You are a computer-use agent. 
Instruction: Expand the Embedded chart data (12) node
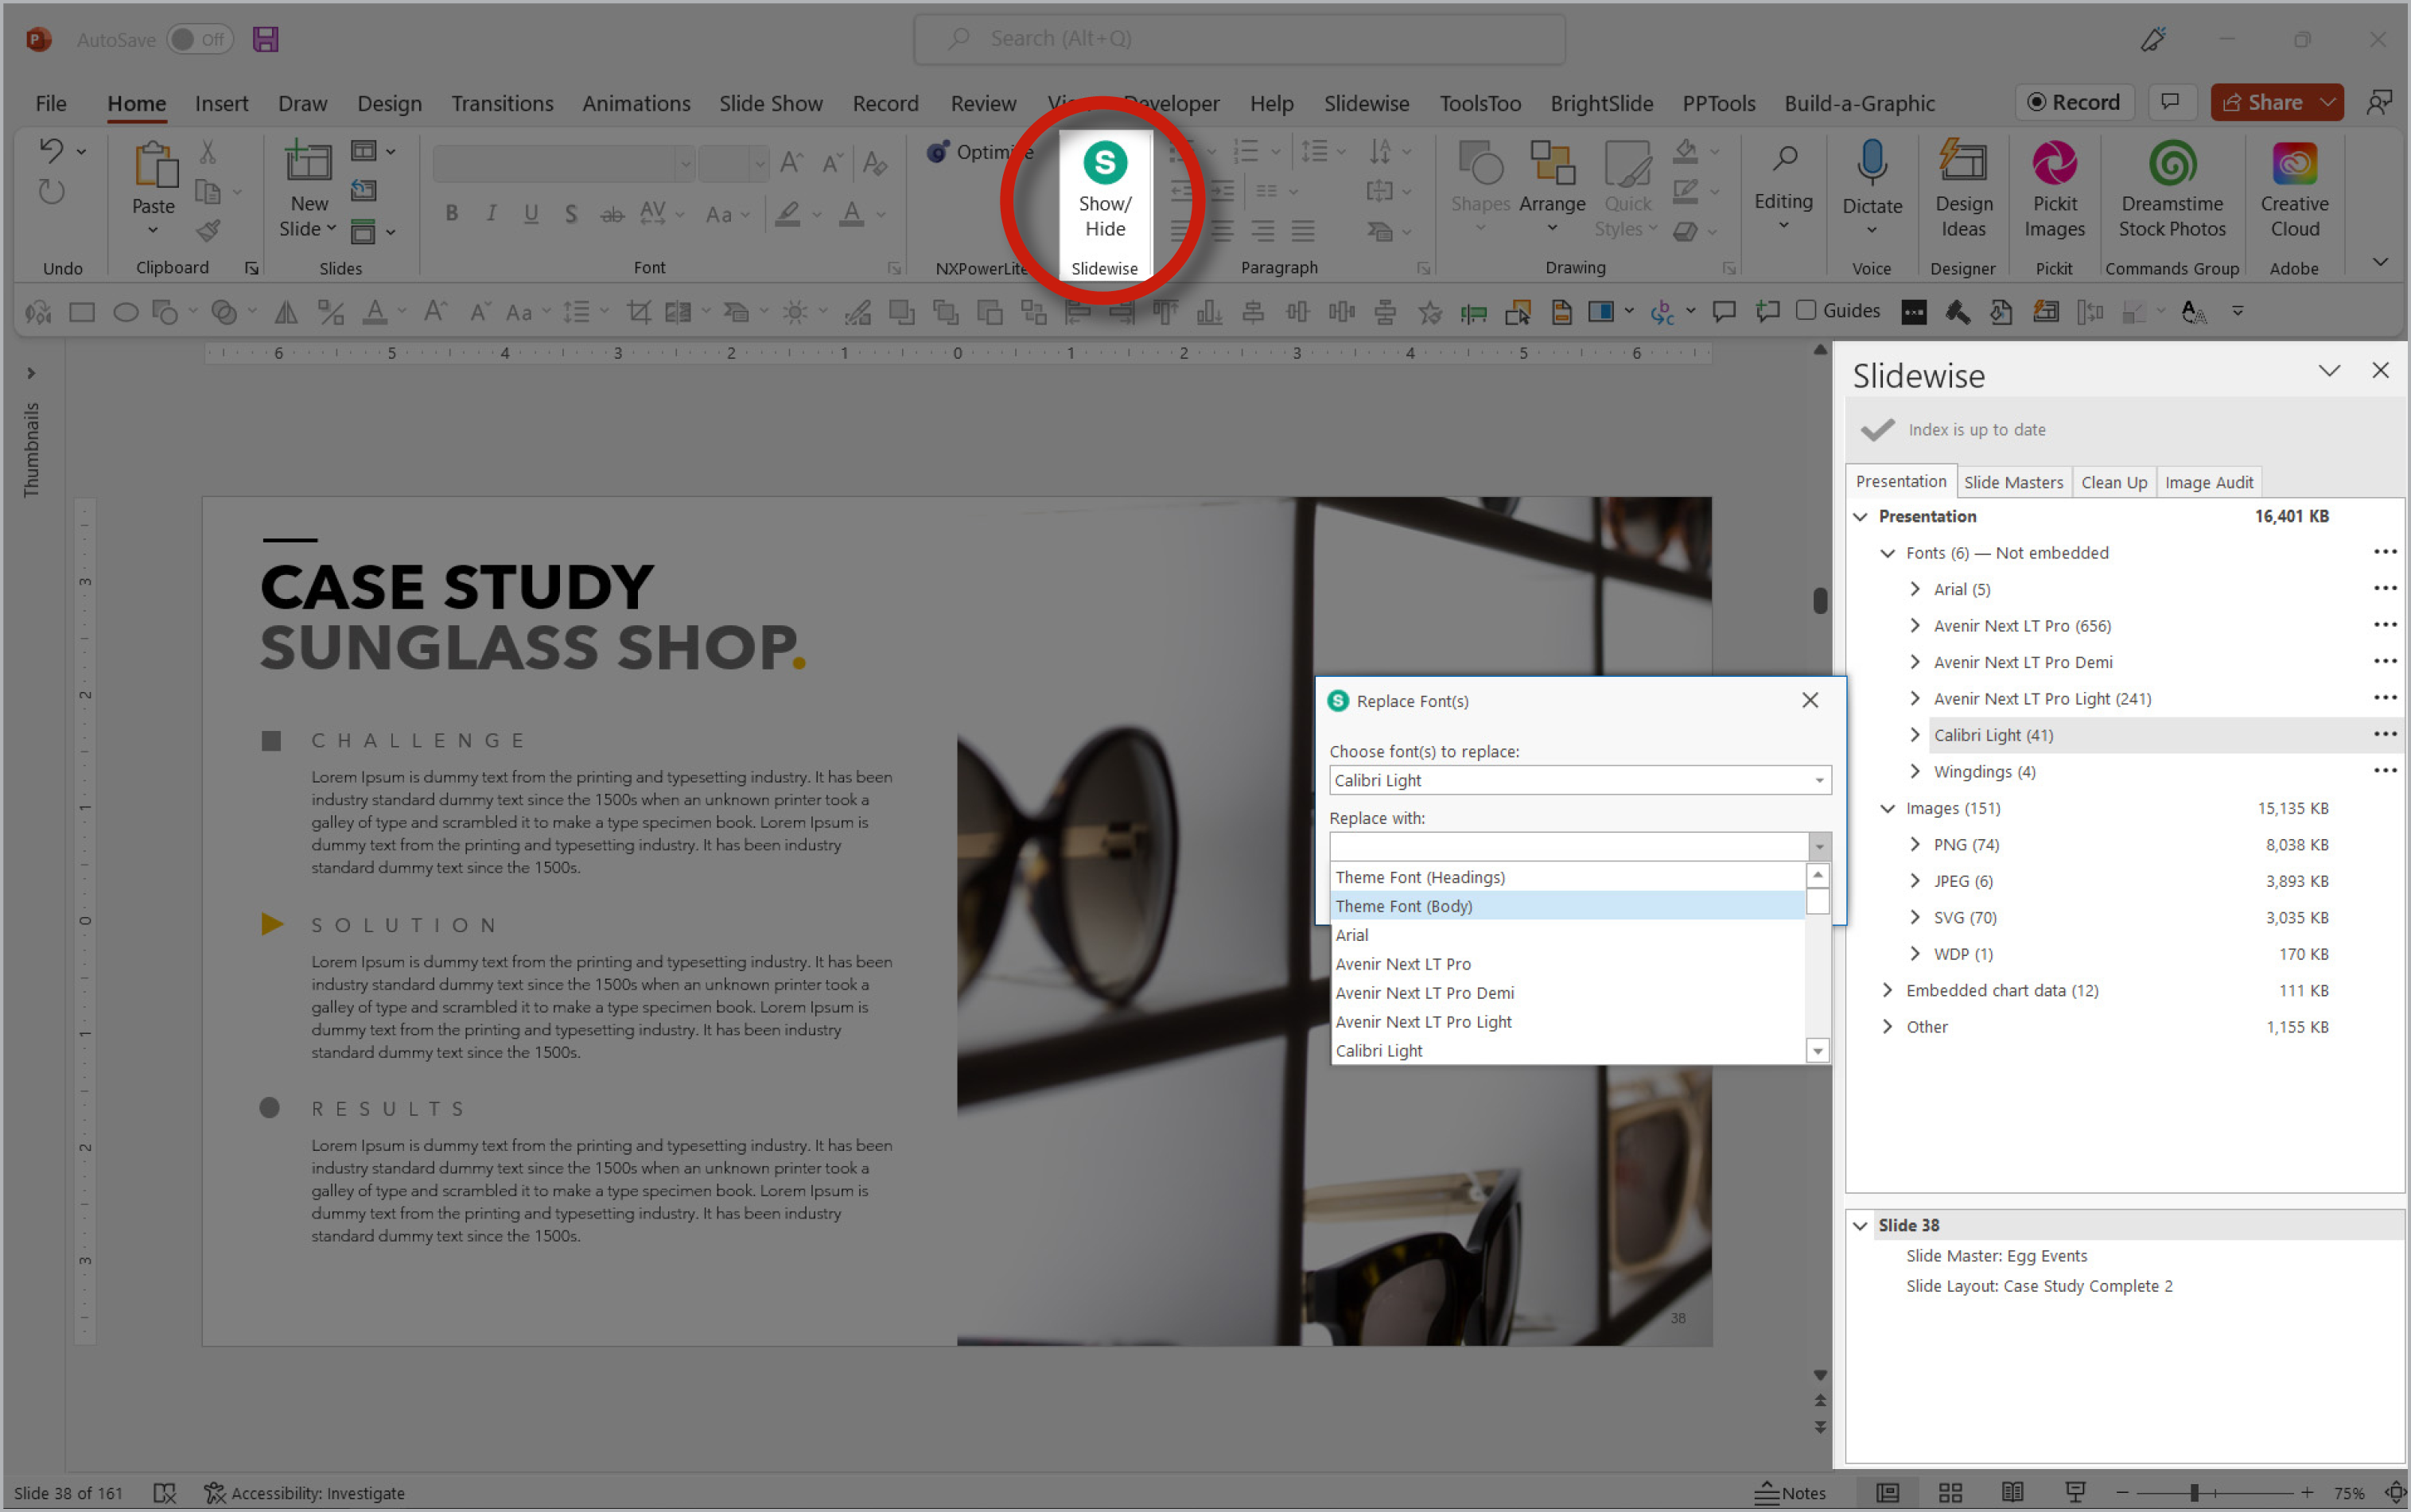1887,990
